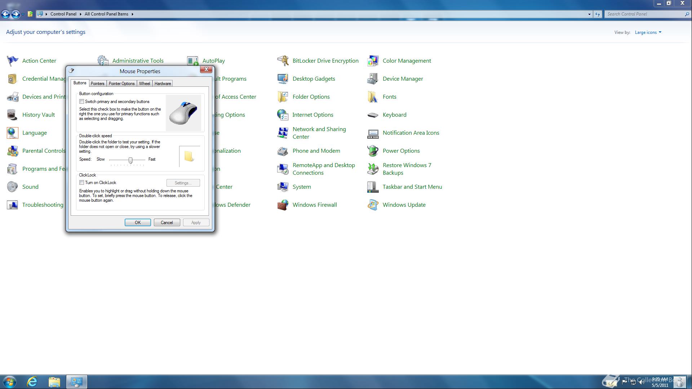The height and width of the screenshot is (389, 692).
Task: Click the Troubleshooting icon
Action: [x=12, y=205]
